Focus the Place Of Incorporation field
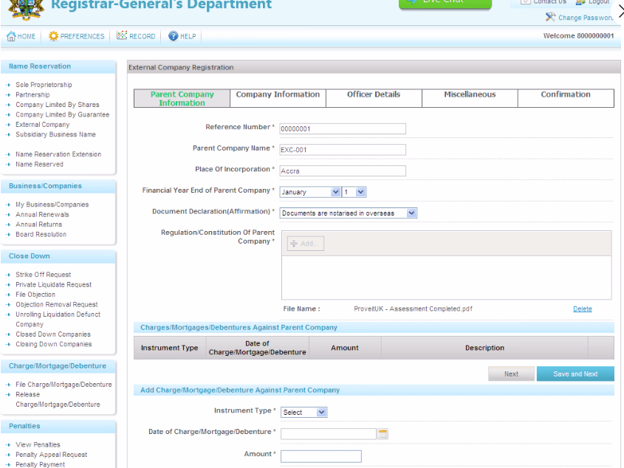This screenshot has height=468, width=624. pos(343,171)
